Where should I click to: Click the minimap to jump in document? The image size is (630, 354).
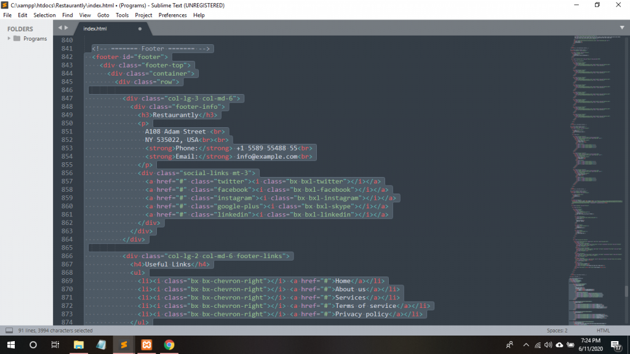[x=596, y=184]
